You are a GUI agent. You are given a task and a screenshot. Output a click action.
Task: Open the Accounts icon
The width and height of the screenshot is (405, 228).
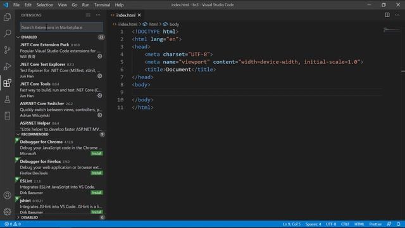(7, 195)
